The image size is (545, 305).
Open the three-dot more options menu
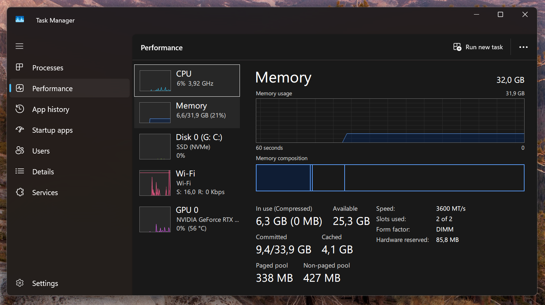point(523,47)
